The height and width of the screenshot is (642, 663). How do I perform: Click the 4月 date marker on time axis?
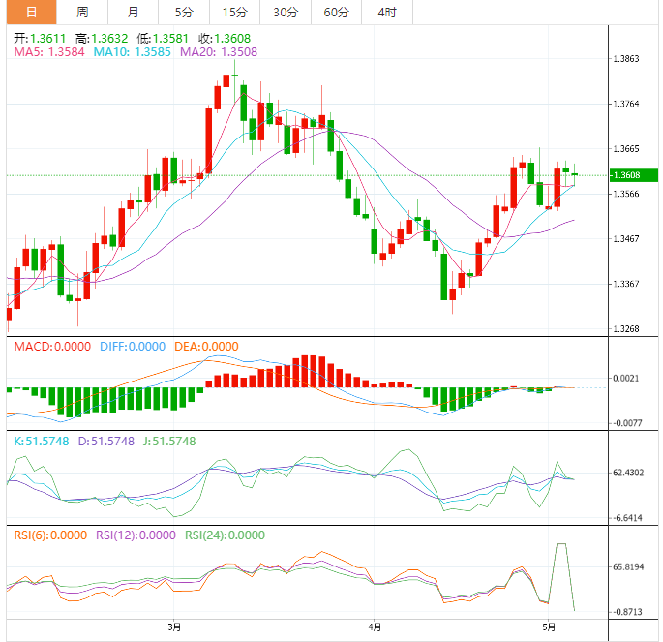pos(375,627)
